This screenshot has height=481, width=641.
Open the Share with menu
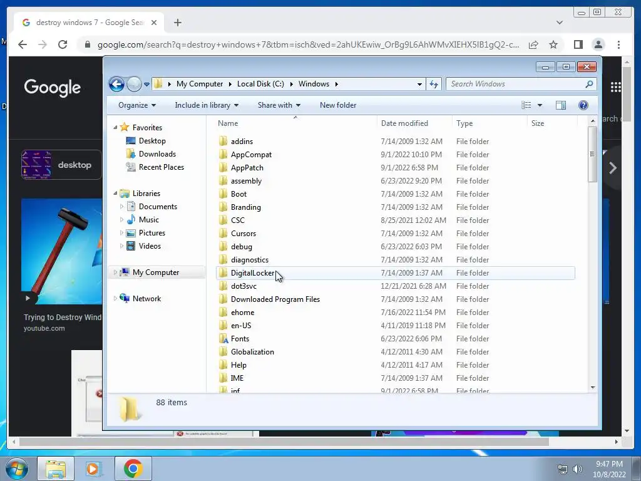coord(279,105)
